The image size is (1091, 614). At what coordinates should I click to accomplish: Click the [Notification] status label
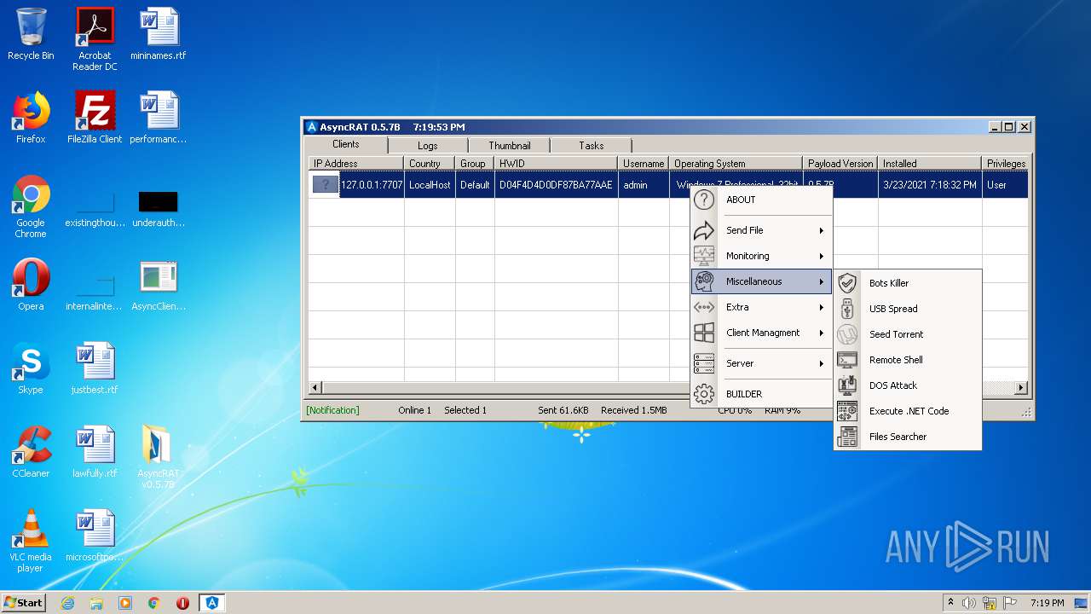[332, 410]
